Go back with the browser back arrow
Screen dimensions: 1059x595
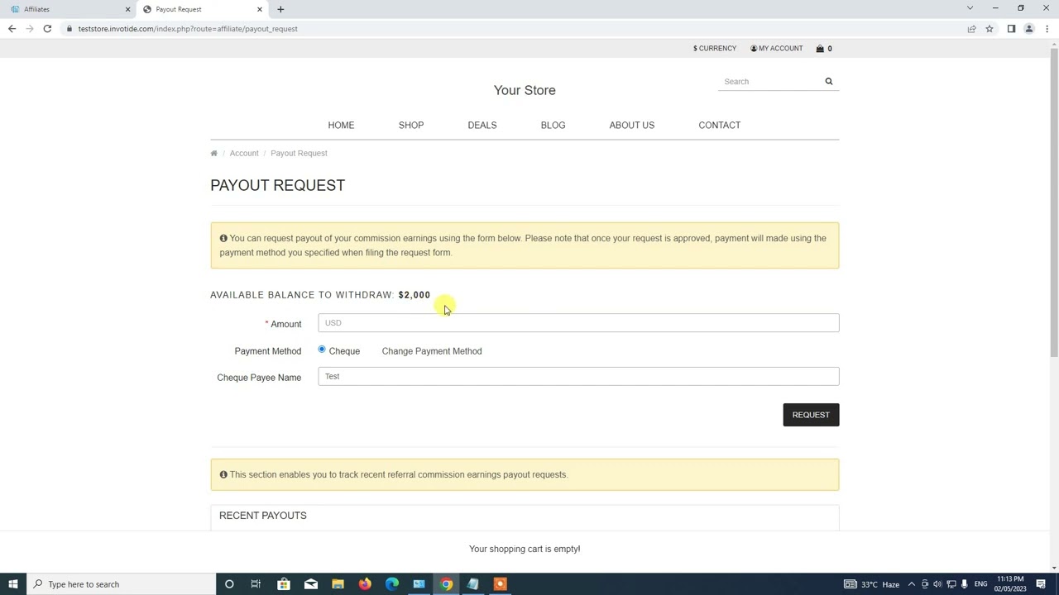(x=12, y=29)
